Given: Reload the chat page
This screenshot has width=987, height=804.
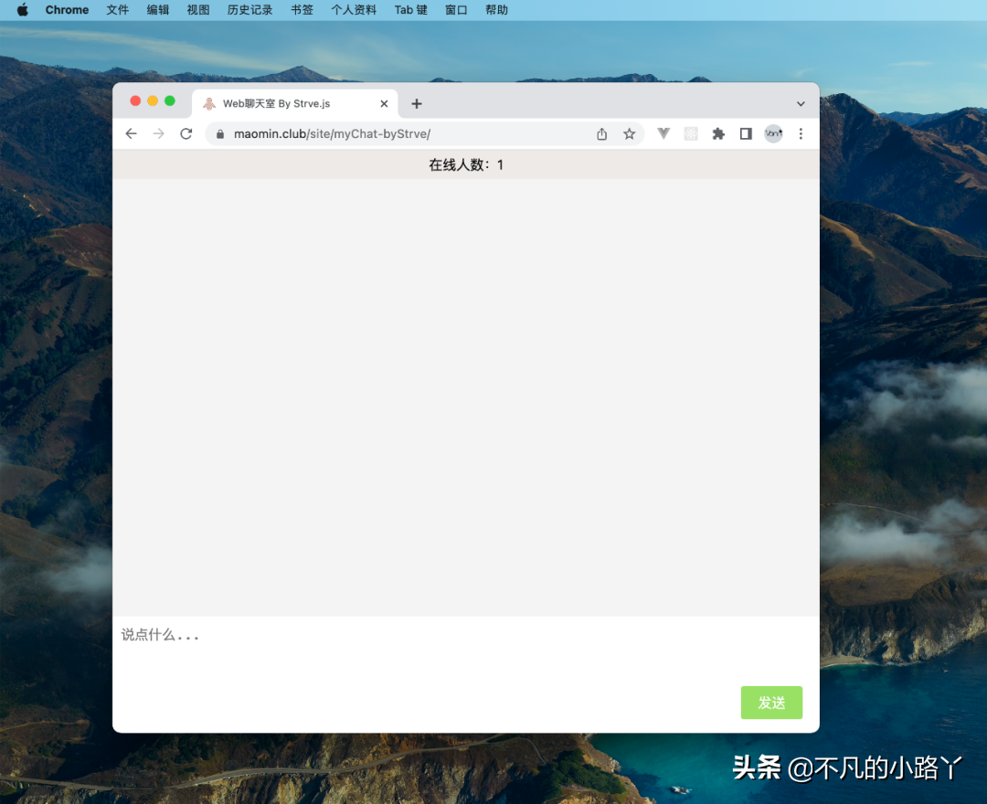Looking at the screenshot, I should (186, 133).
